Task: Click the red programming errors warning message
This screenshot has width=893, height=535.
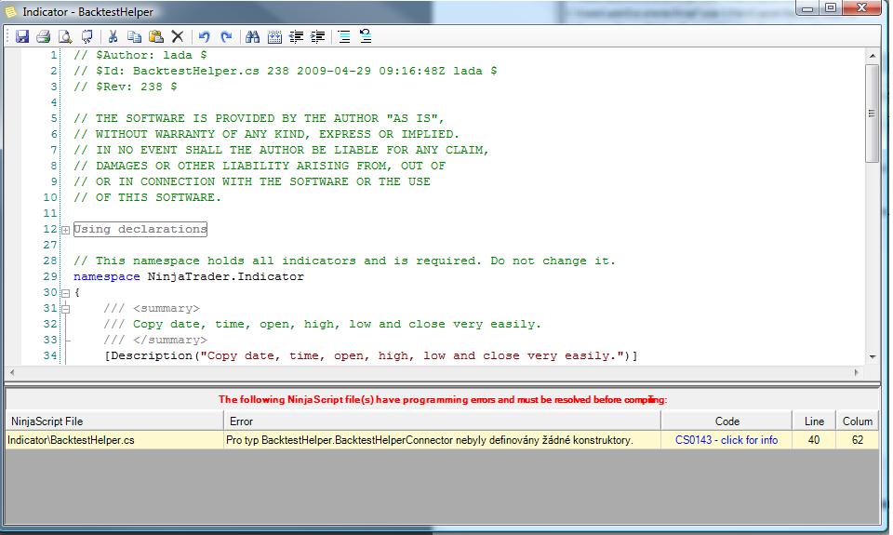Action: pos(443,399)
